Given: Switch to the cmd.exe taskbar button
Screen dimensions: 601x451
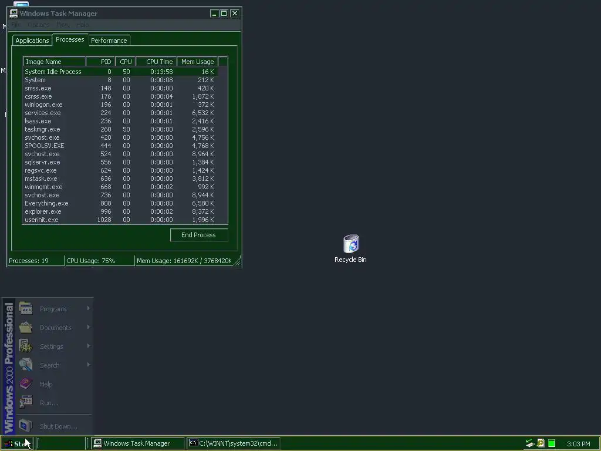Looking at the screenshot, I should point(234,443).
